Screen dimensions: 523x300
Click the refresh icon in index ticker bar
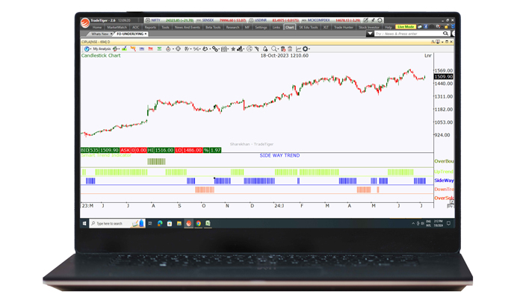(380, 20)
